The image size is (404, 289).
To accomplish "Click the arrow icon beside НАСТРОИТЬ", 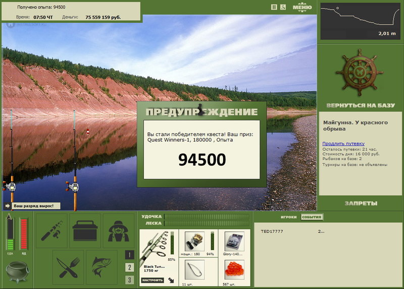I will [171, 280].
